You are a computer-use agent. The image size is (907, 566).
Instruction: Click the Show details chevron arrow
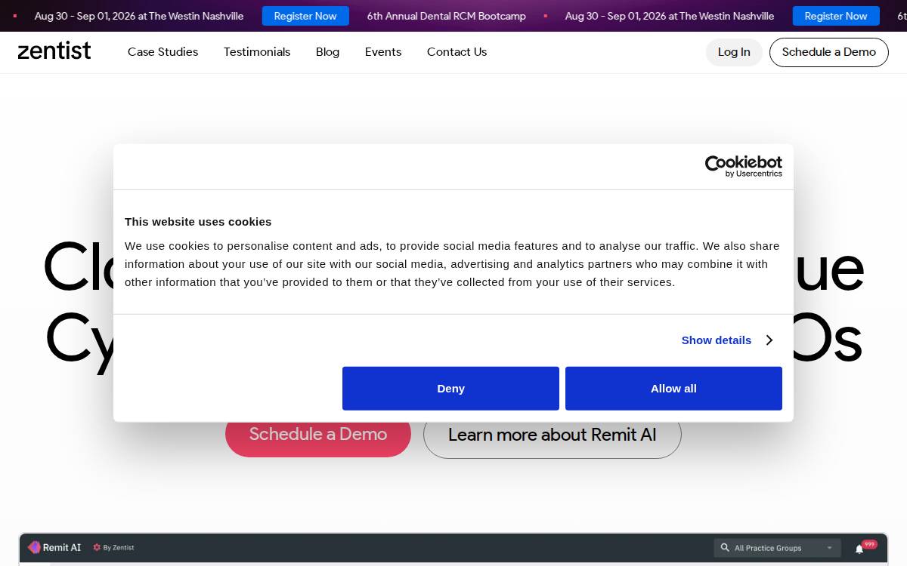click(769, 340)
